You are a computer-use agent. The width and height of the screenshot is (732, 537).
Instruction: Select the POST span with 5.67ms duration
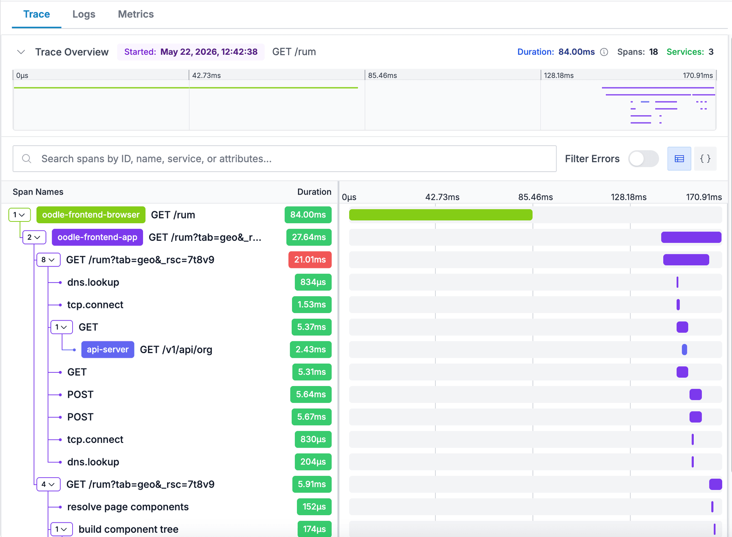[x=80, y=417]
